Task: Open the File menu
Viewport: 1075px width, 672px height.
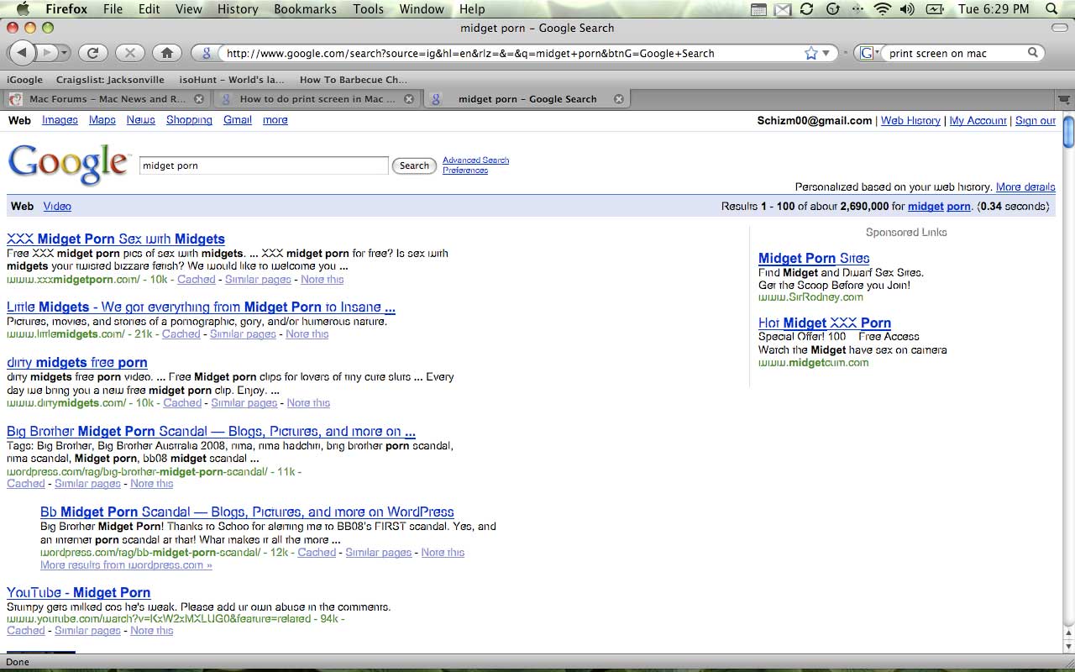Action: (x=113, y=9)
